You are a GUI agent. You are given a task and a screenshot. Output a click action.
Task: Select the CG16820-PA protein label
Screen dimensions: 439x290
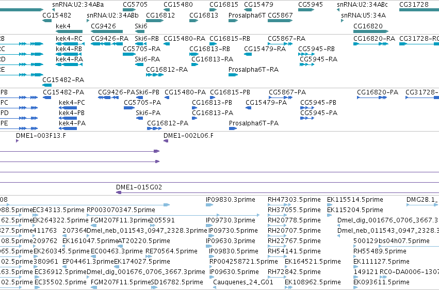(378, 92)
